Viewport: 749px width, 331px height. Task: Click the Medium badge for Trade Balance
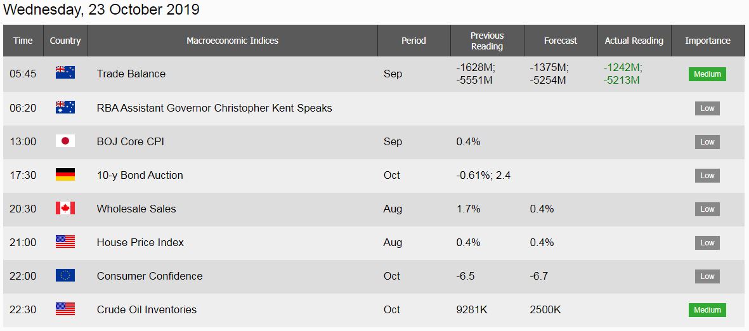coord(707,74)
